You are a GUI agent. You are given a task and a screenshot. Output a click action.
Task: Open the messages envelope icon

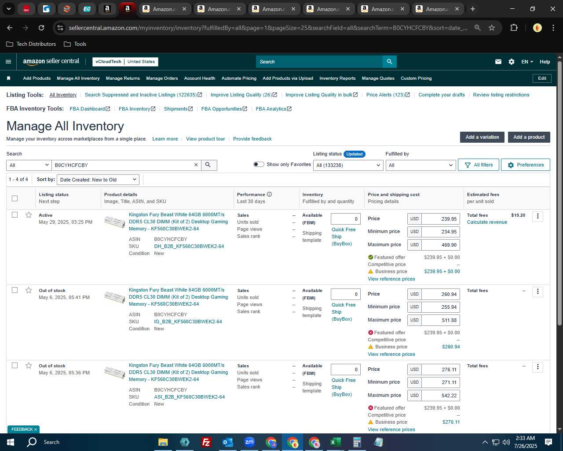(498, 62)
